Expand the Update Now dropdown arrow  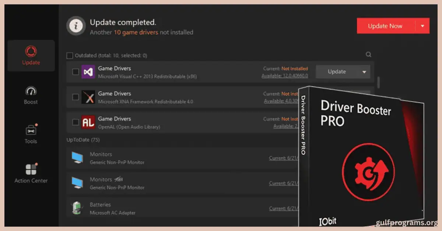(422, 26)
